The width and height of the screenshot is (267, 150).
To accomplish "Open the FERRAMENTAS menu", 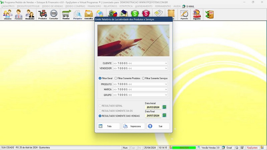I will [163, 6].
